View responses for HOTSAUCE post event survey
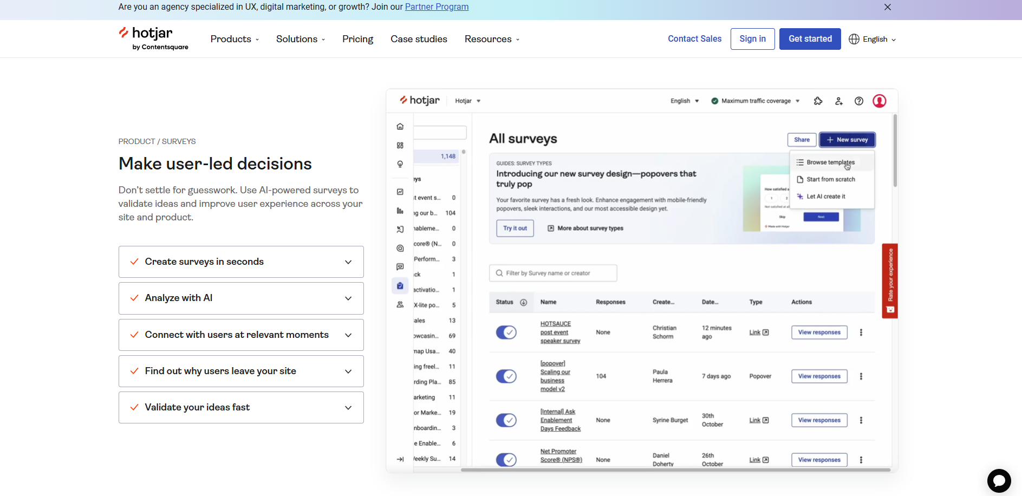 tap(819, 332)
